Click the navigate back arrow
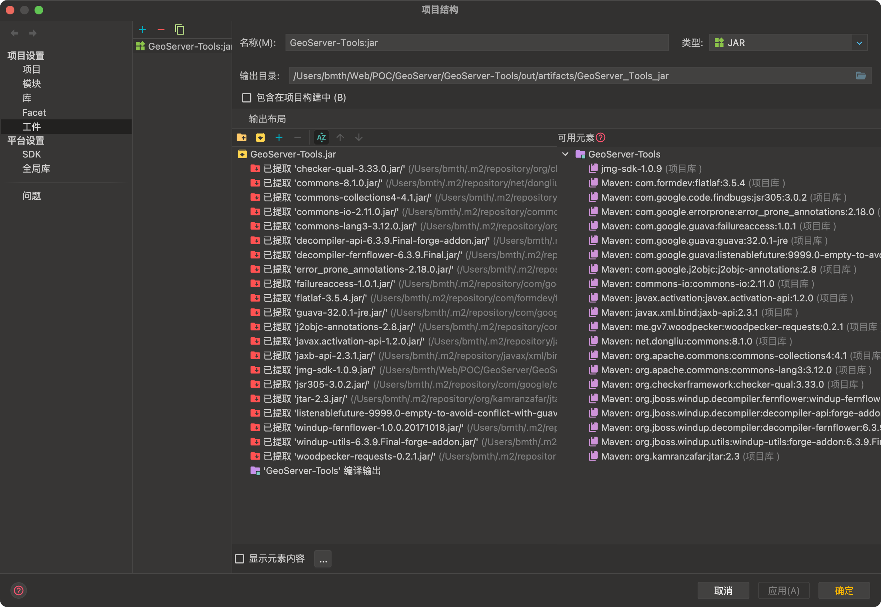 14,33
